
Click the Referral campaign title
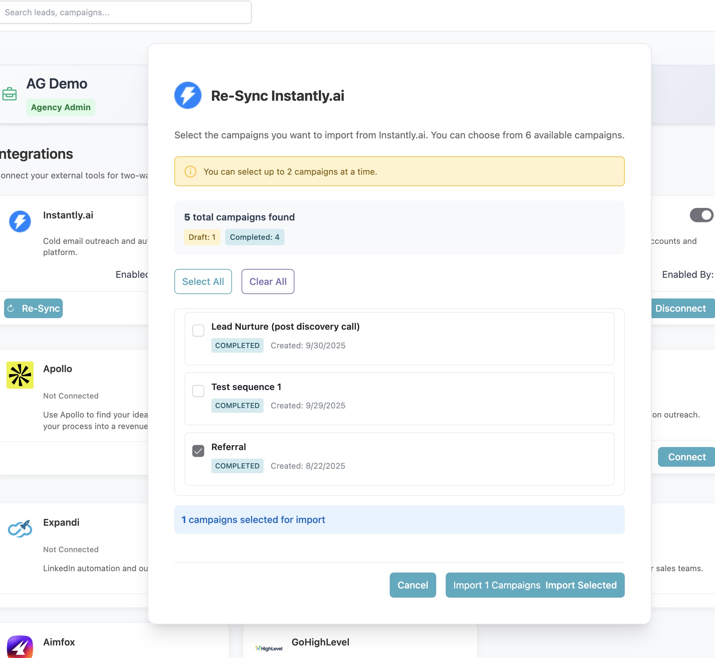(229, 447)
